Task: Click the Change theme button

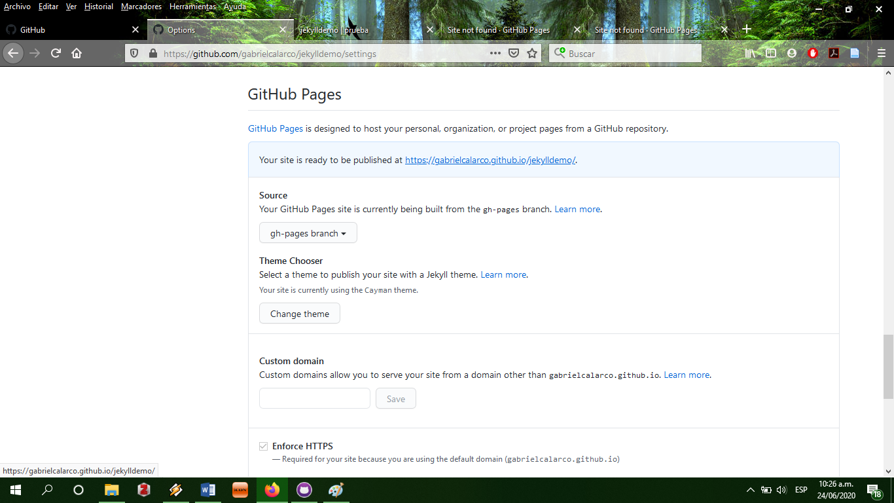Action: pyautogui.click(x=299, y=313)
